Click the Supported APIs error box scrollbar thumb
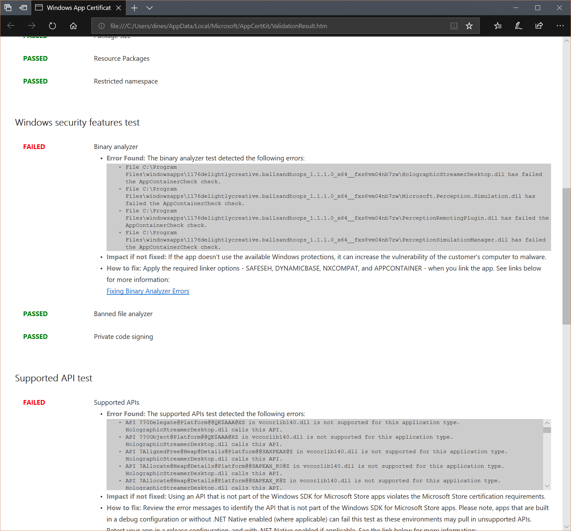This screenshot has height=531, width=571. [547, 430]
